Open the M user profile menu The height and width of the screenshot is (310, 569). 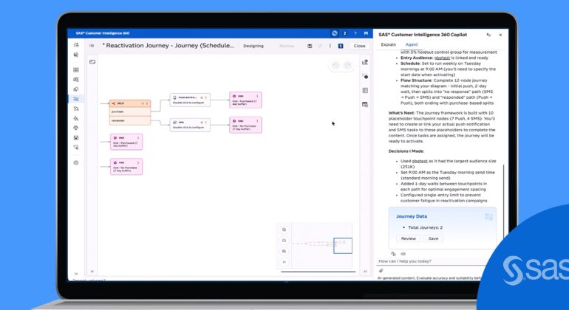pos(366,33)
